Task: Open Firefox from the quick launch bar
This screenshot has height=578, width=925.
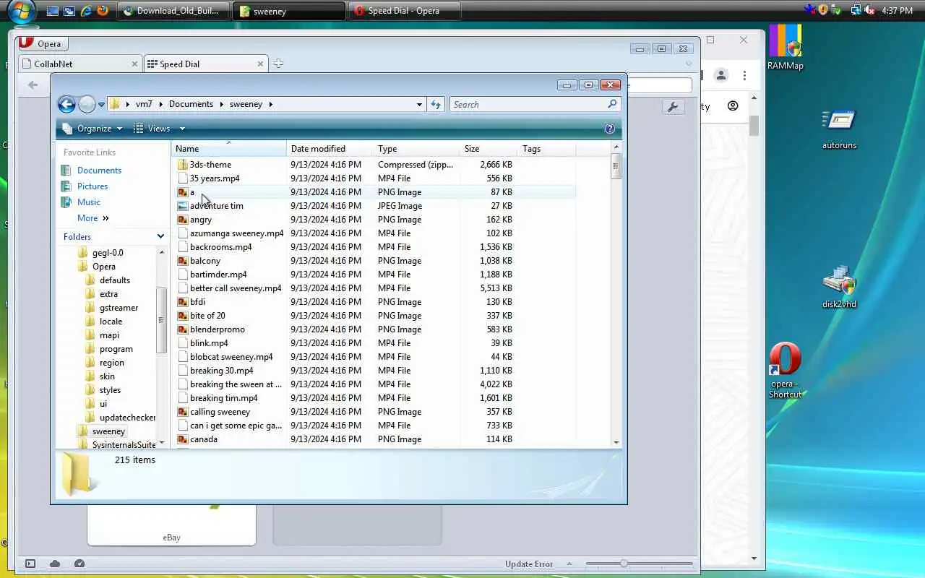Action: point(102,11)
